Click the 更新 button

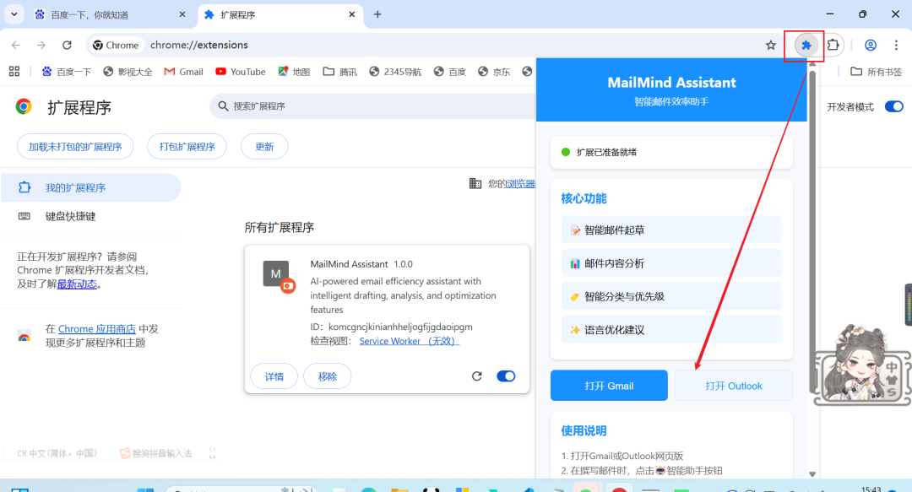pos(264,147)
